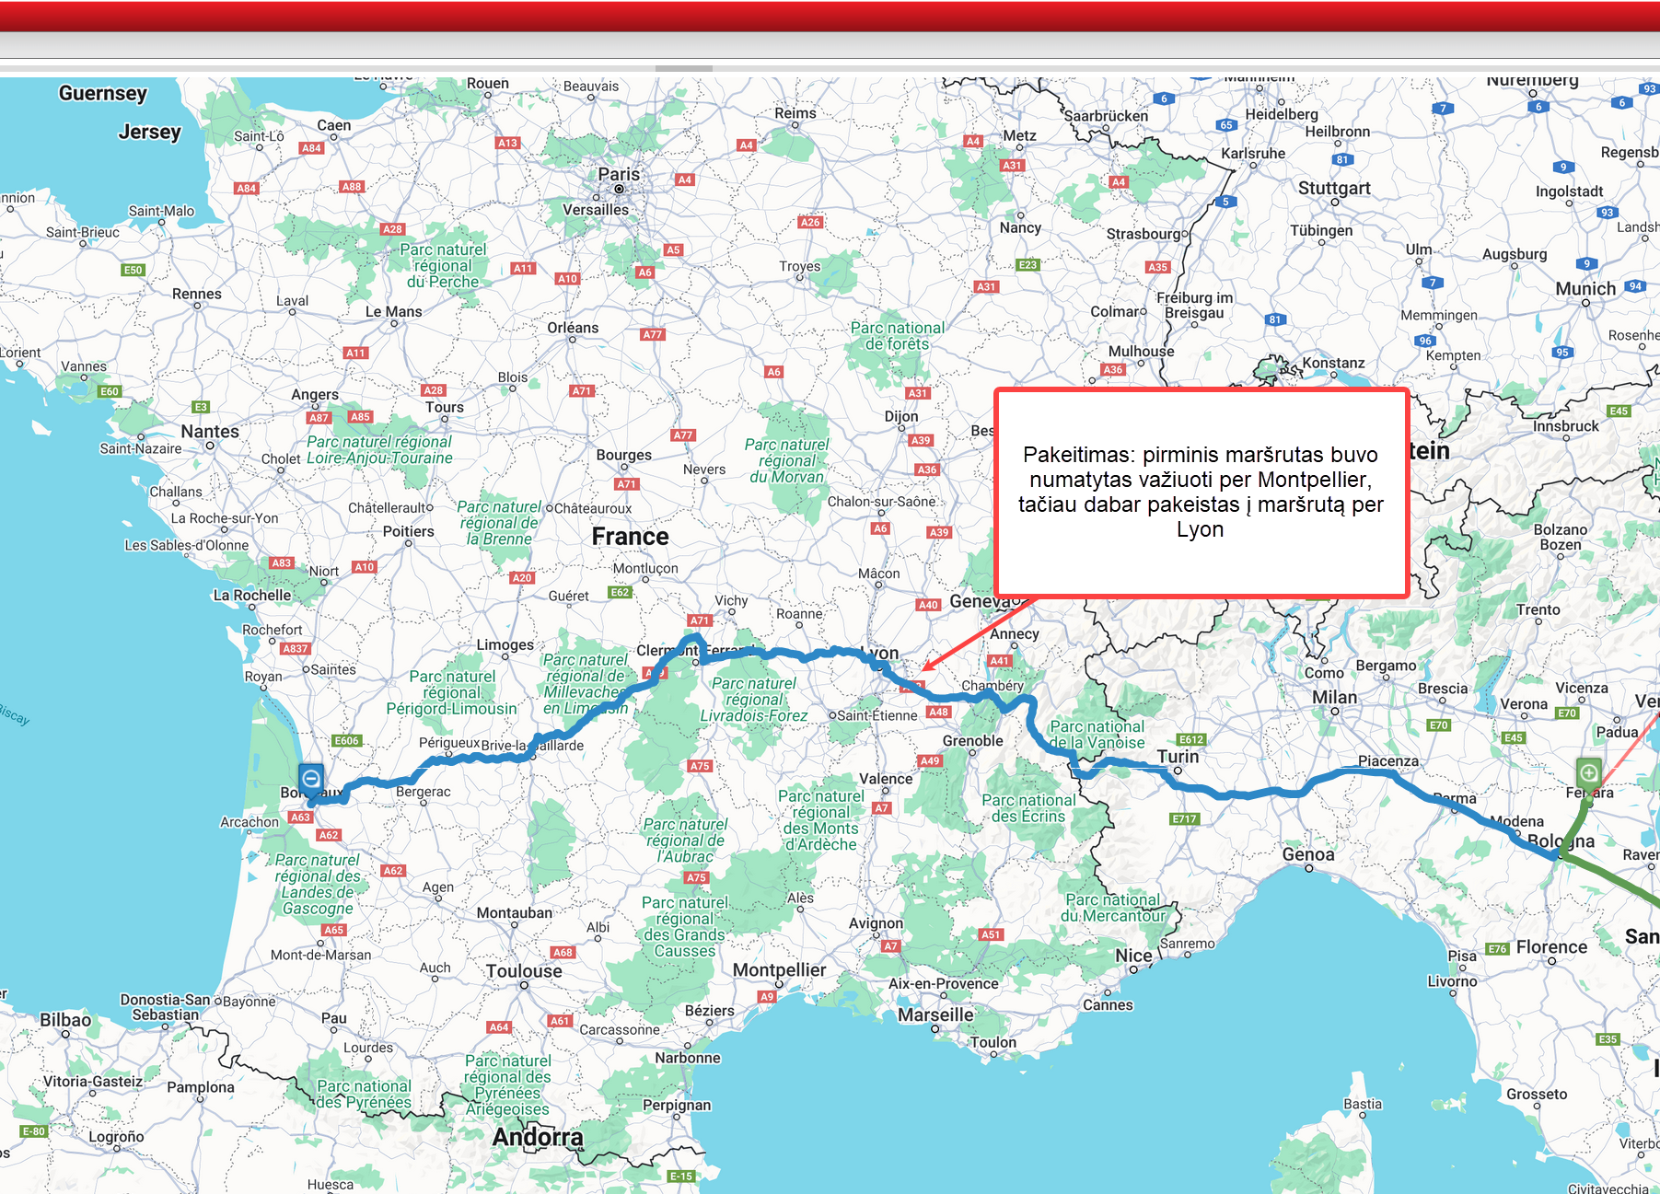
Task: Click the Pamplona city label
Action: pos(201,1087)
